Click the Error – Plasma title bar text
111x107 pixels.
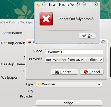61,5
